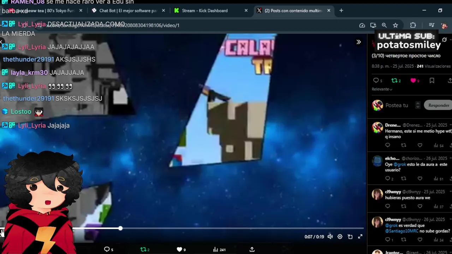This screenshot has width=452, height=254.
Task: Seek later on the video progress bar
Action: (x=242, y=229)
